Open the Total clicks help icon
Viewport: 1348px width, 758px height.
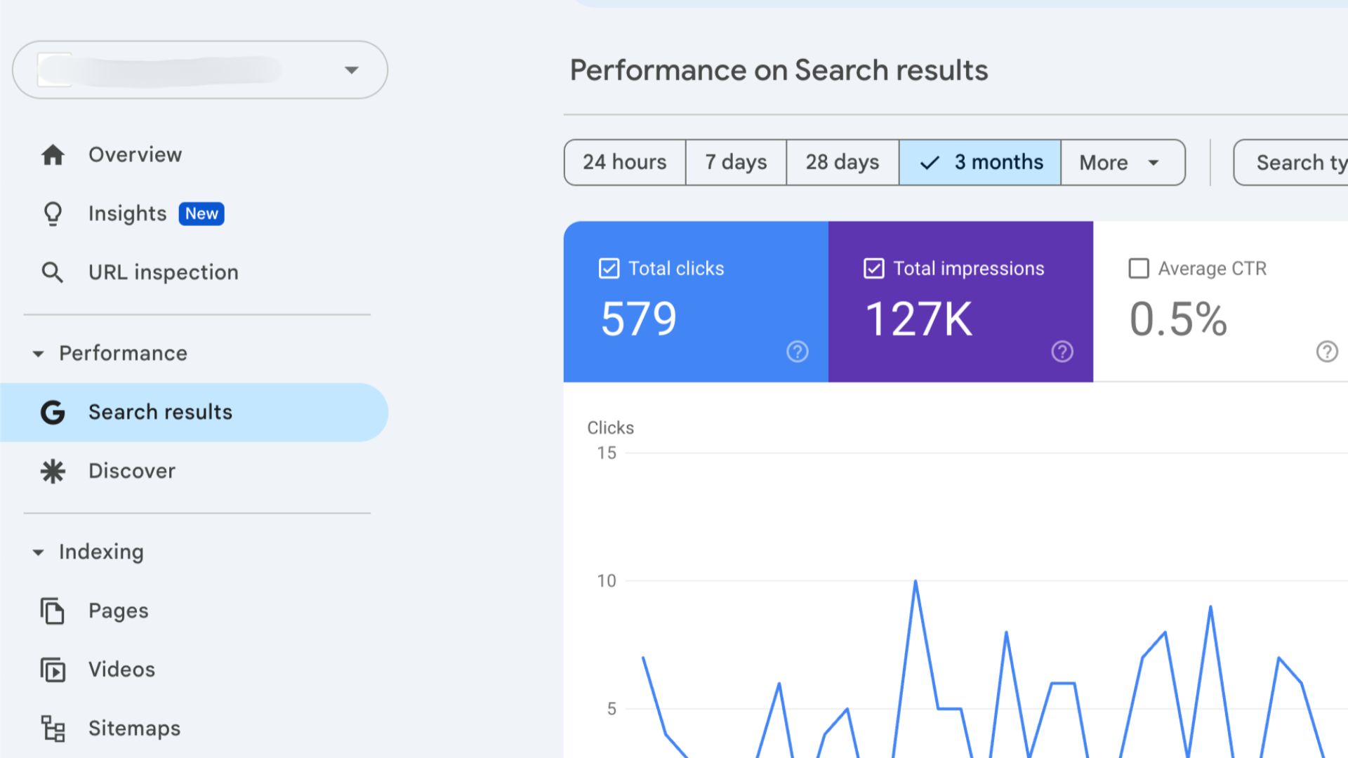797,351
